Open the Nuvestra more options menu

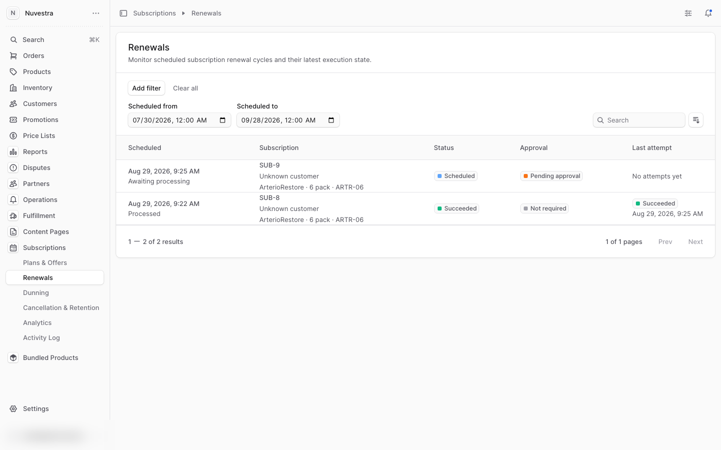[x=96, y=13]
